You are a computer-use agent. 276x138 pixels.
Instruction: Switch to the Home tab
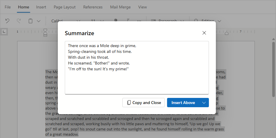pyautogui.click(x=24, y=7)
